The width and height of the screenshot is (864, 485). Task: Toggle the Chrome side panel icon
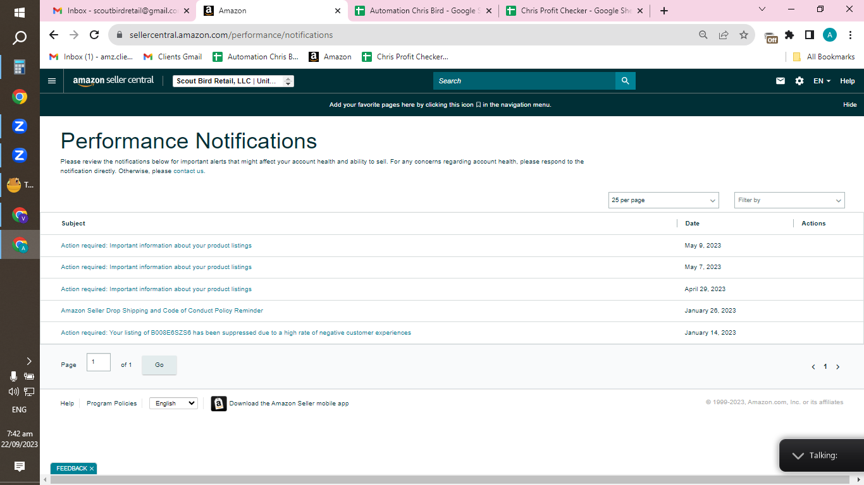[809, 35]
